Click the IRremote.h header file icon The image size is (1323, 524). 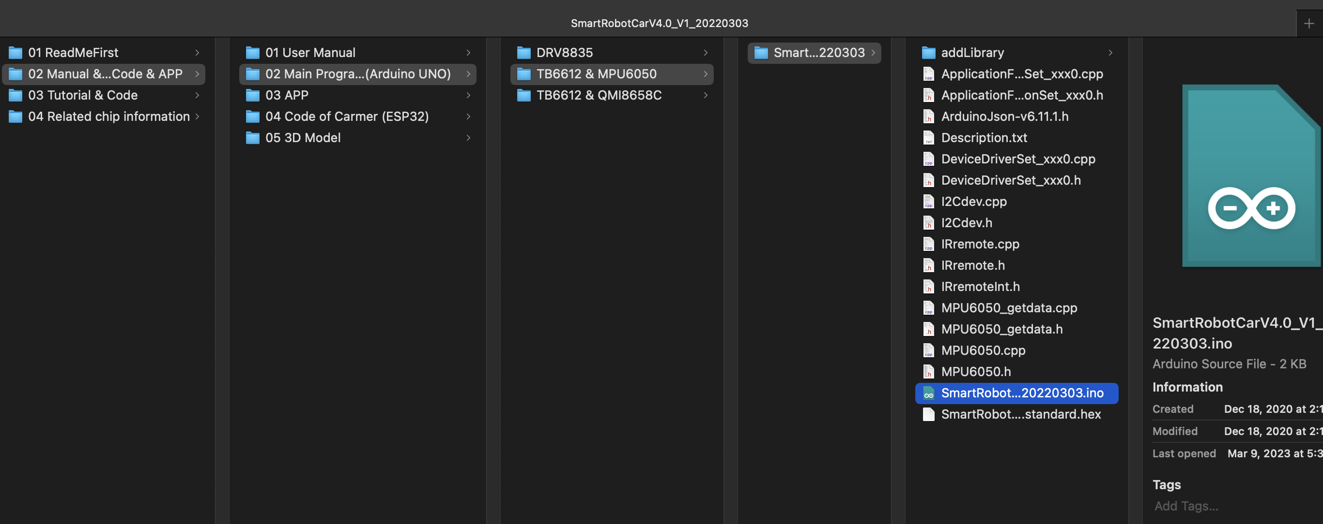click(x=928, y=265)
